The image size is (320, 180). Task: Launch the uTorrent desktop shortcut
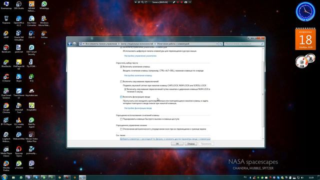(19, 164)
